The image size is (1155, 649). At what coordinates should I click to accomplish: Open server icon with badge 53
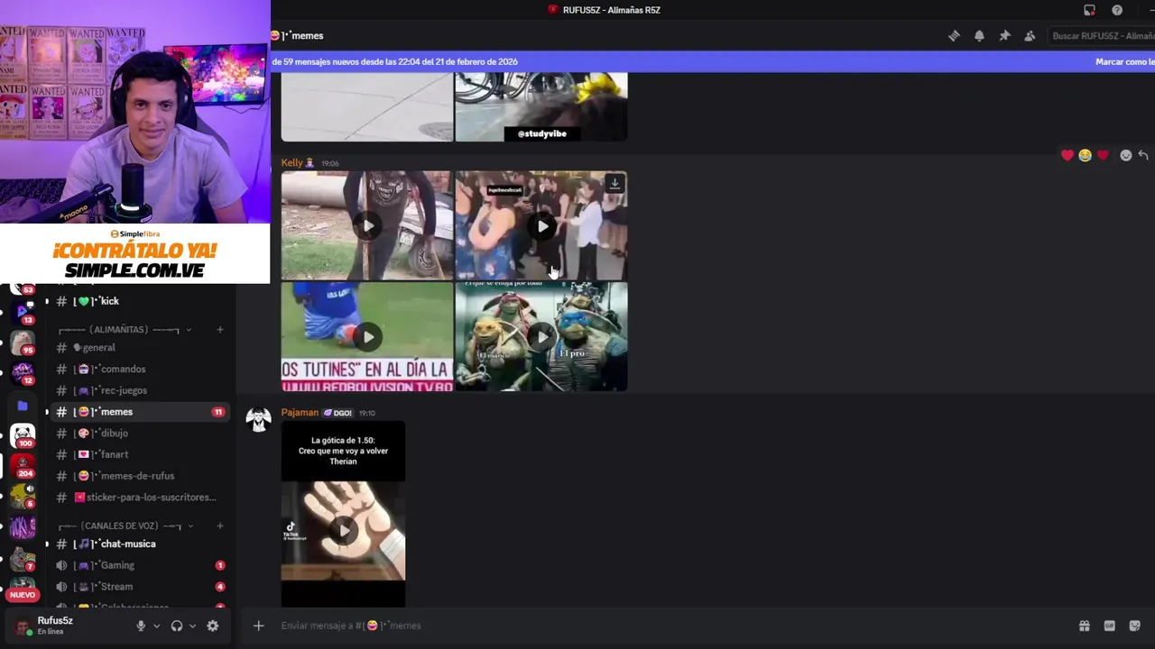[23, 288]
